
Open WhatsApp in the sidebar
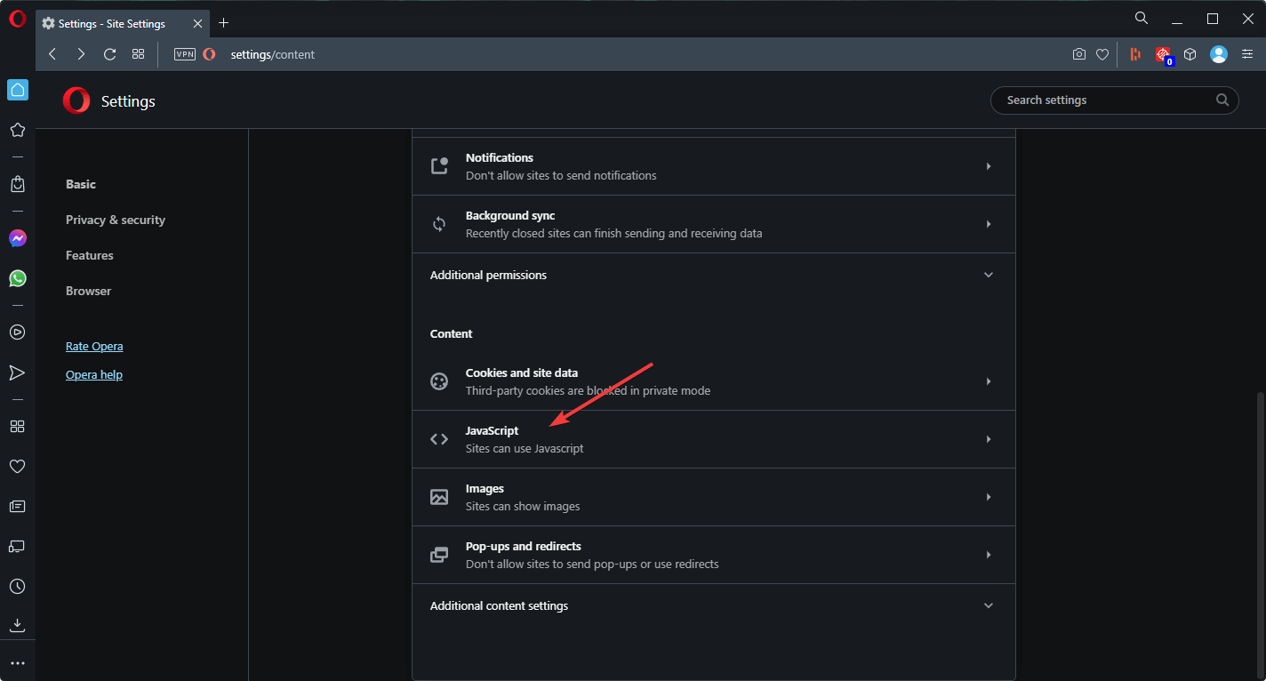17,278
